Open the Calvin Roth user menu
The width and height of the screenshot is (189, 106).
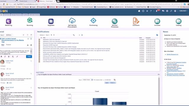click(183, 11)
